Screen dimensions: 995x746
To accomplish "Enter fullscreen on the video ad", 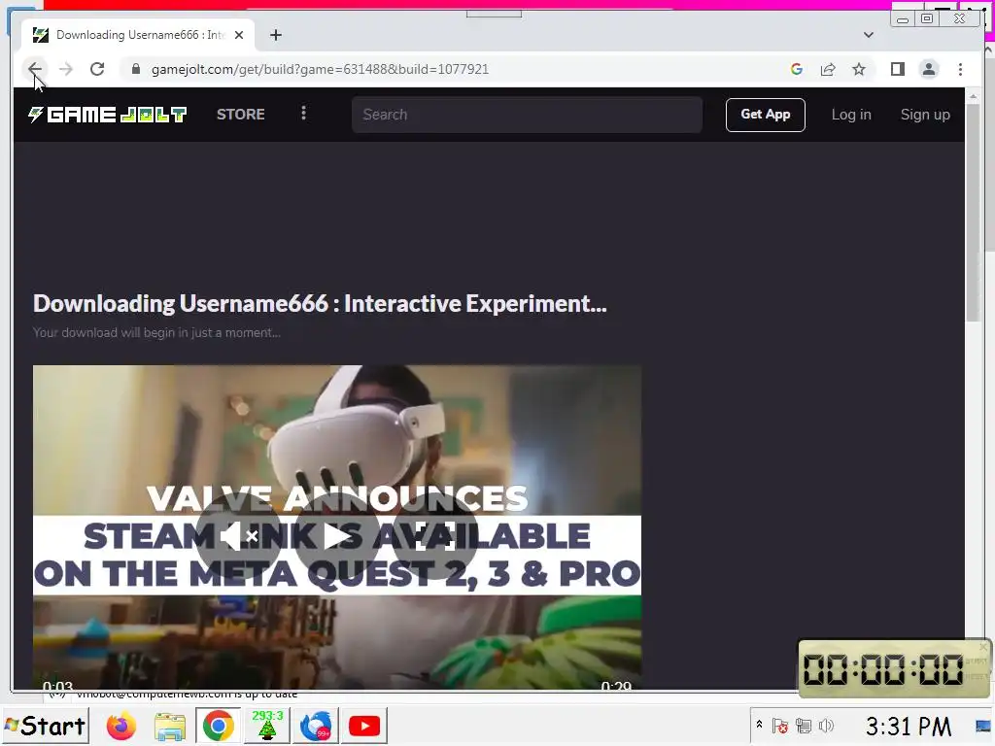I will pyautogui.click(x=435, y=536).
